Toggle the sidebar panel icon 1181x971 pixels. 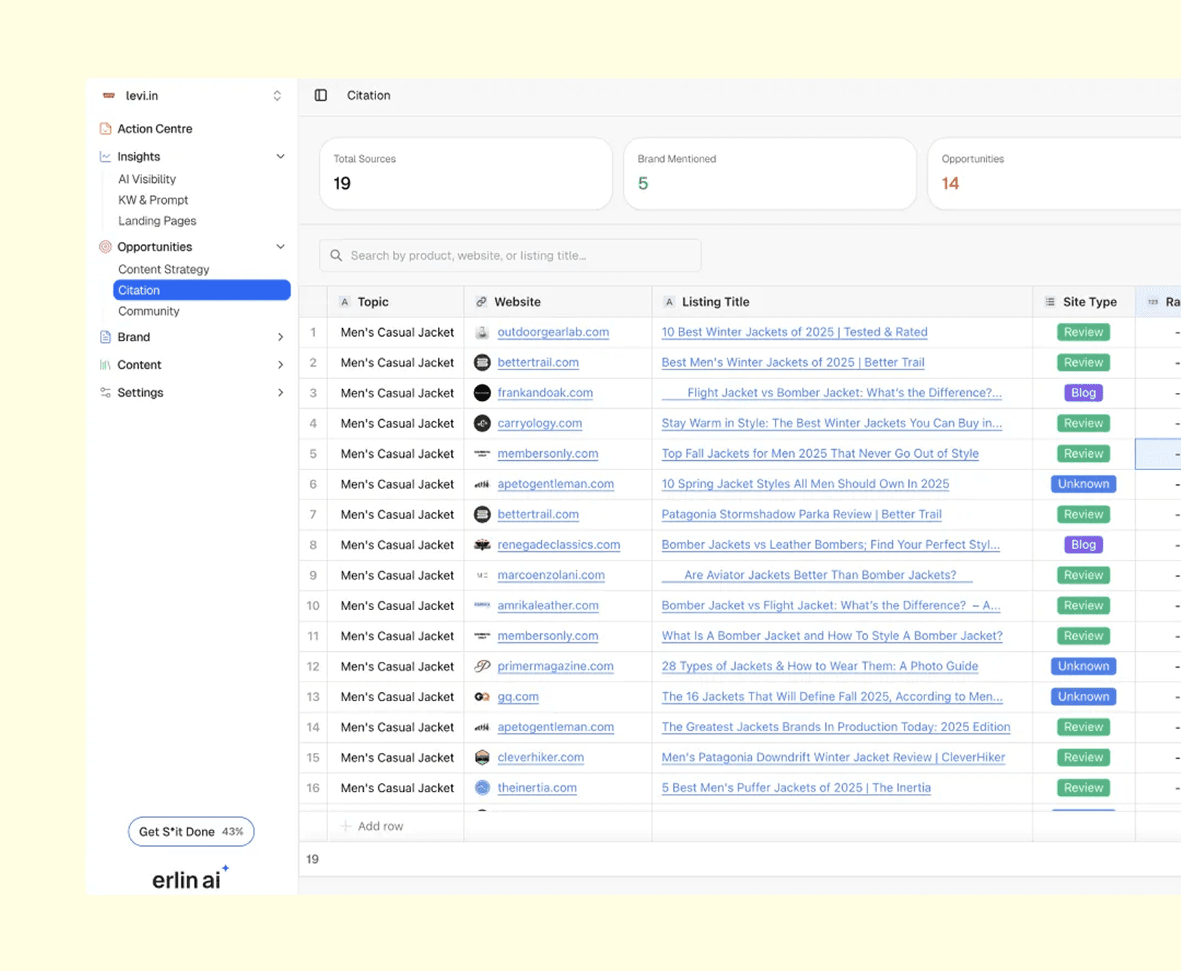[321, 95]
